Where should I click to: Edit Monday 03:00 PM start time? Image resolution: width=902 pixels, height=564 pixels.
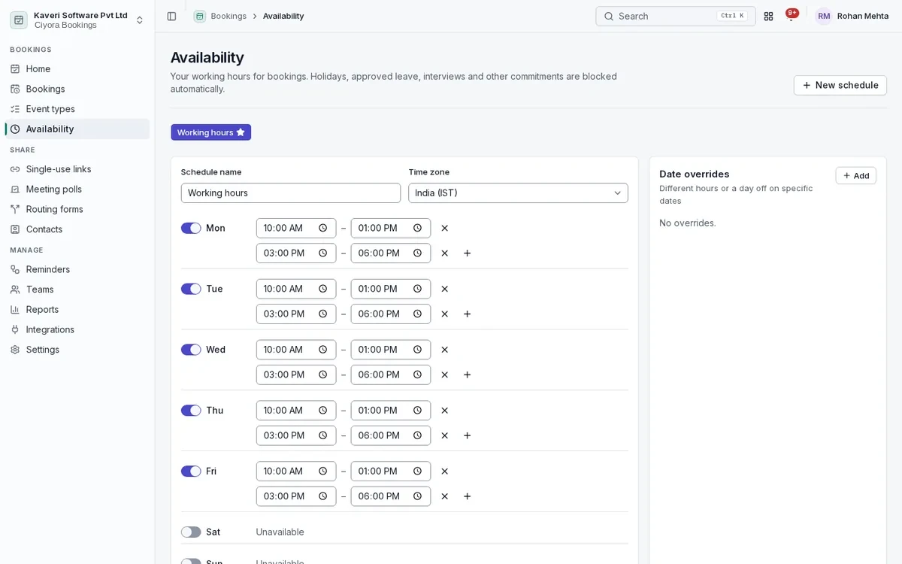pos(296,253)
